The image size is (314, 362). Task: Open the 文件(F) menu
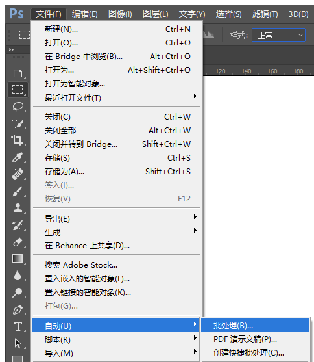(49, 14)
